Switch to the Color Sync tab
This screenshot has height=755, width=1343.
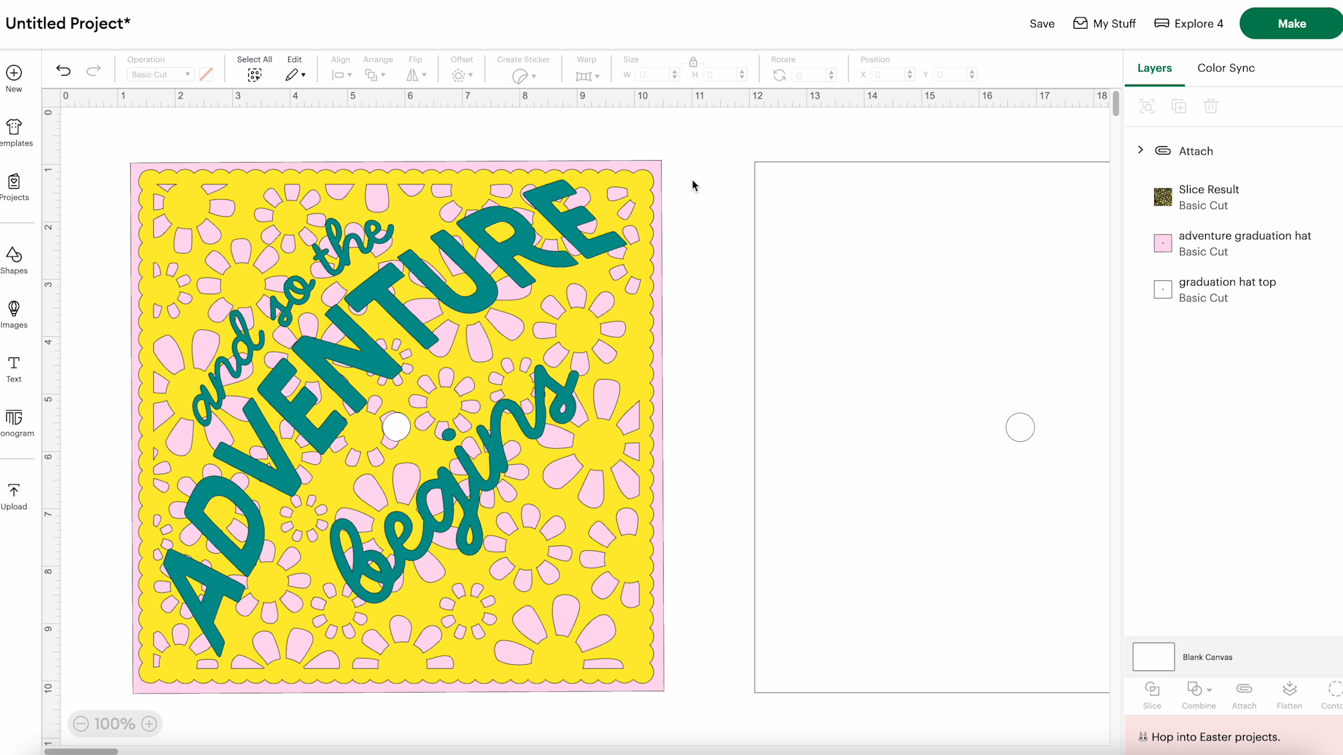(x=1225, y=68)
